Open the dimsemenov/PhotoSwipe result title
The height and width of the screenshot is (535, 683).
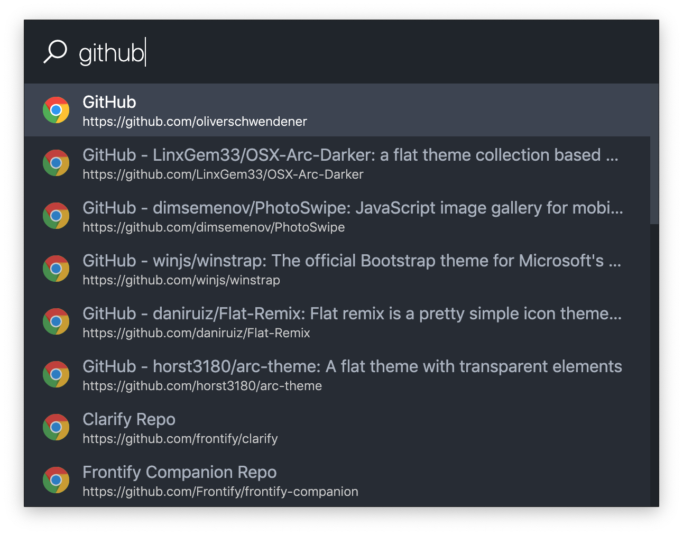click(353, 208)
